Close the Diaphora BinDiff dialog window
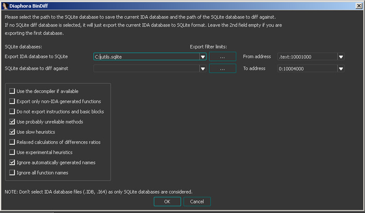This screenshot has width=365, height=213. click(x=359, y=6)
